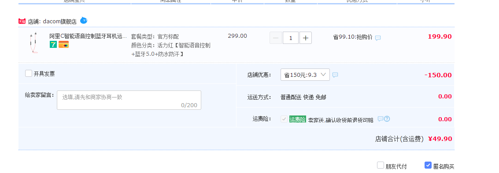
Task: Click 颜色分类 活力红 attribute text
Action: [170, 50]
